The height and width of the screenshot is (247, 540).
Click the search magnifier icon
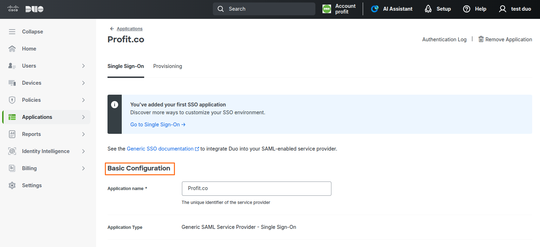point(221,9)
